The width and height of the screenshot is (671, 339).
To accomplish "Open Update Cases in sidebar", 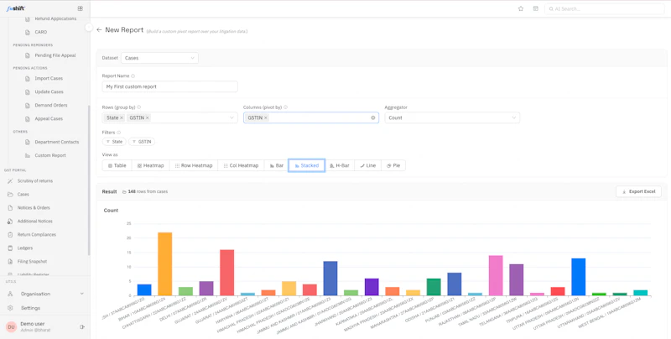I will click(x=49, y=91).
